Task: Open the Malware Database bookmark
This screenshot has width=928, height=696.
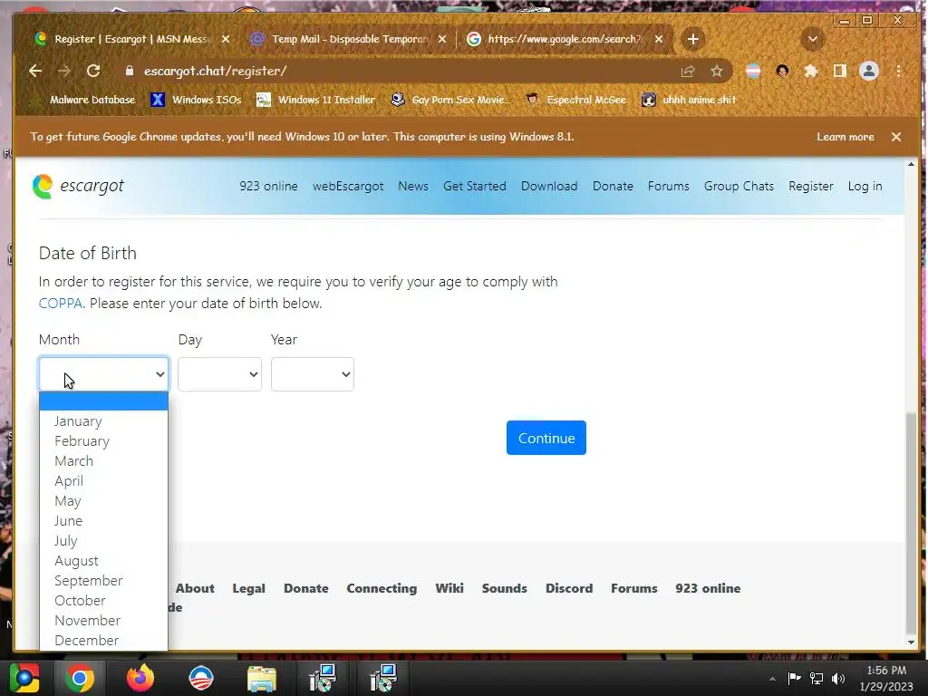Action: point(84,100)
